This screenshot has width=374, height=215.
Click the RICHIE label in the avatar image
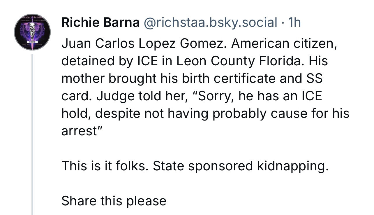(32, 42)
